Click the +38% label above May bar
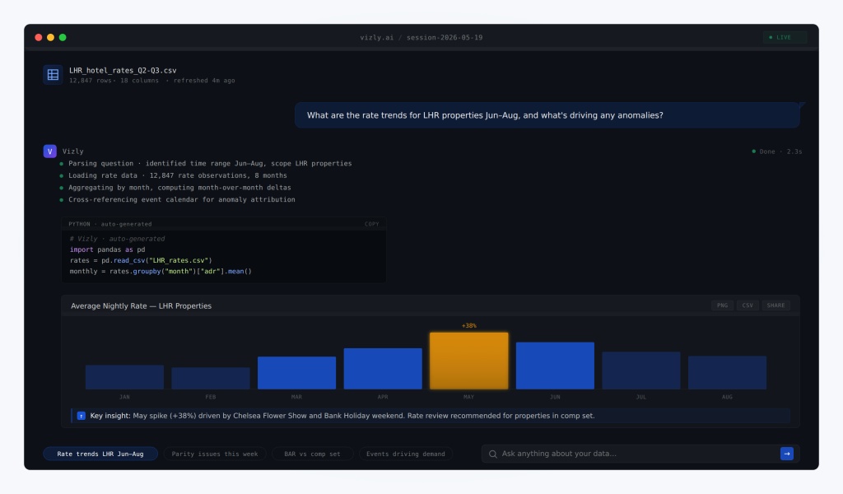 (468, 326)
